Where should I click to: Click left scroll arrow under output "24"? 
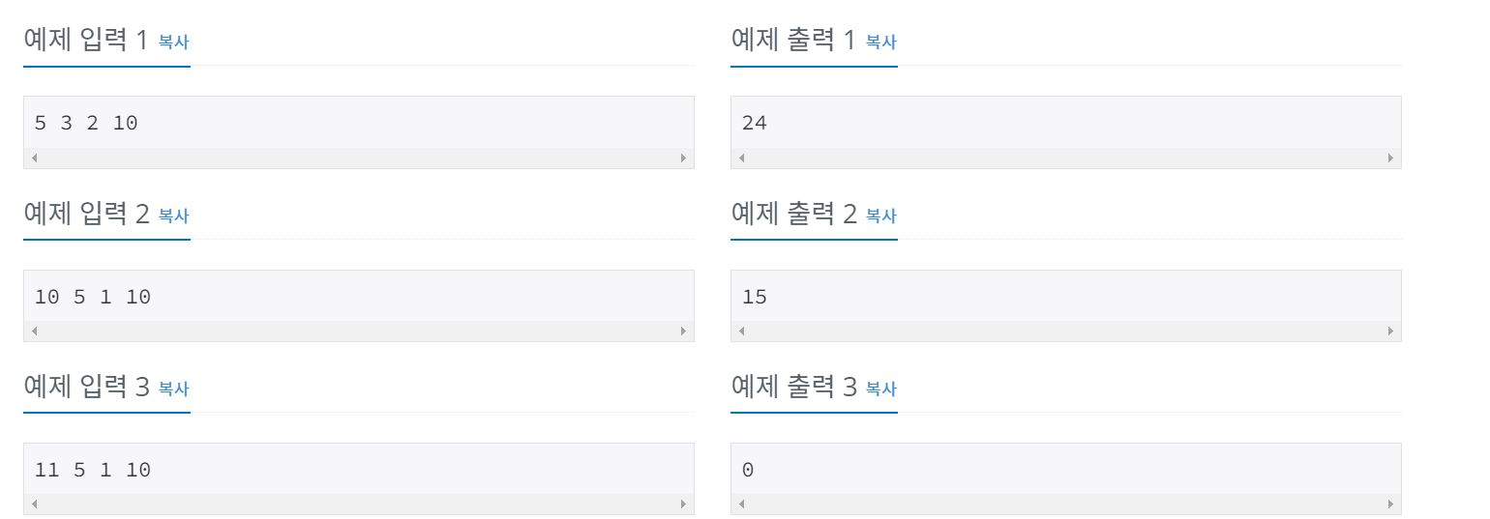pos(742,158)
